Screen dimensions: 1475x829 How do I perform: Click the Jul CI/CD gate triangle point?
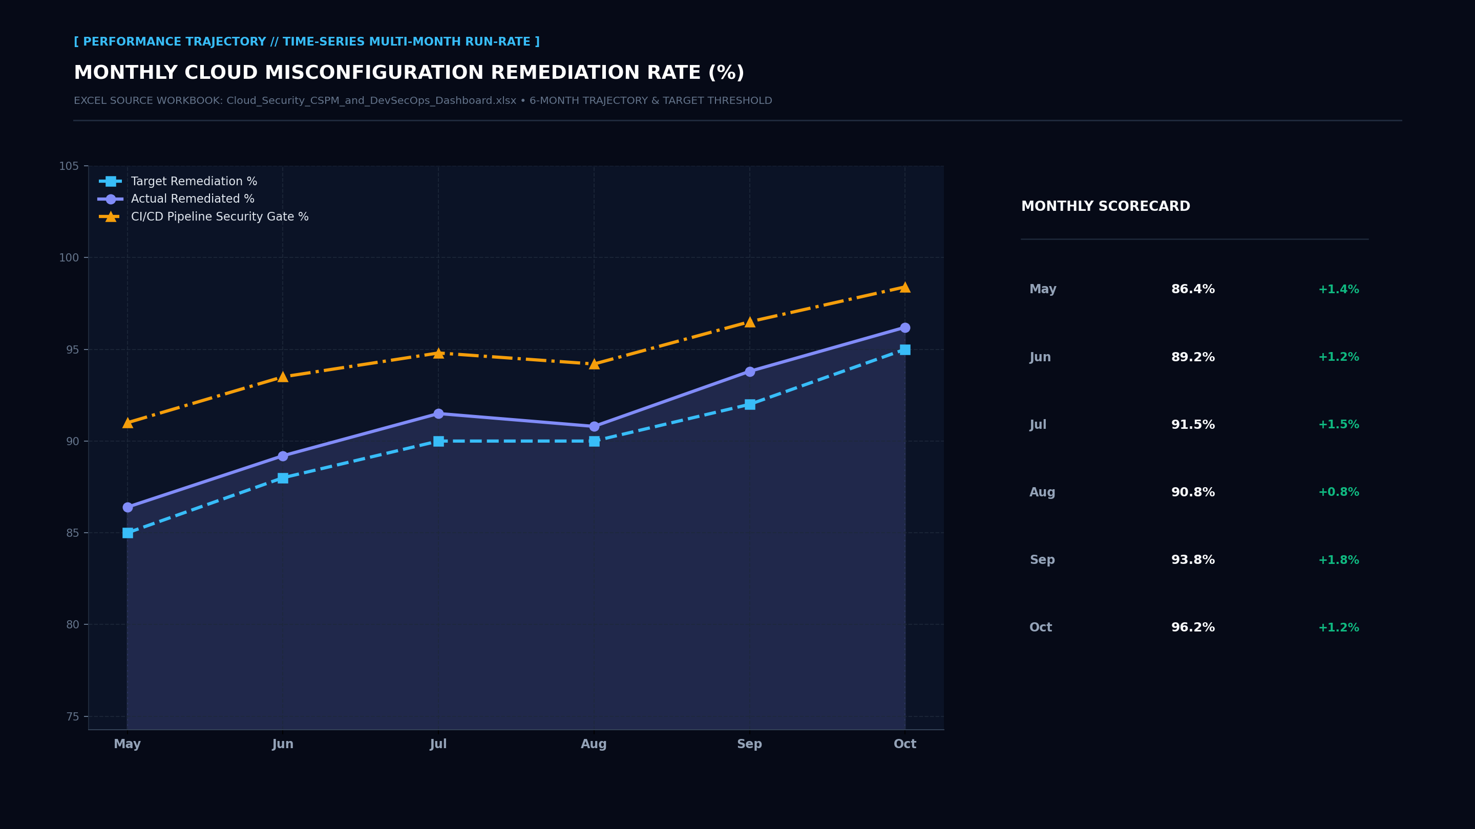[438, 353]
